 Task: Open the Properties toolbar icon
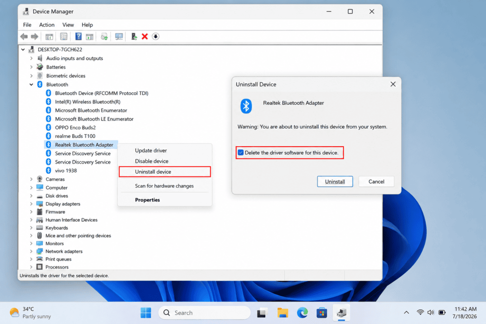coord(64,37)
